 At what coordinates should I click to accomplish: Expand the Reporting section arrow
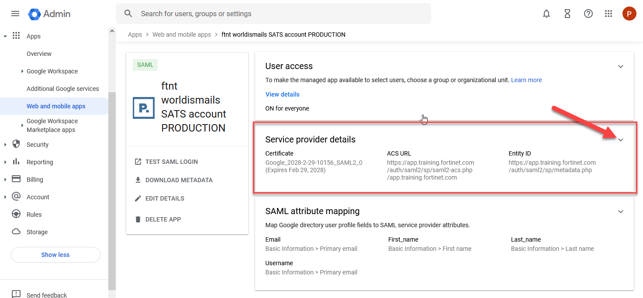tap(5, 162)
